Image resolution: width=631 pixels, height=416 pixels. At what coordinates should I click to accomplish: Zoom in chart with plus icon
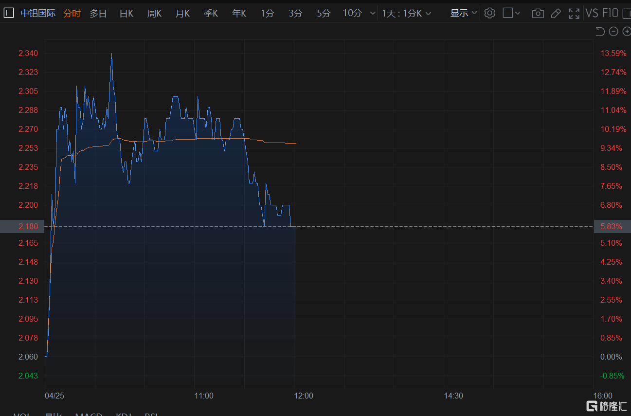pos(627,32)
